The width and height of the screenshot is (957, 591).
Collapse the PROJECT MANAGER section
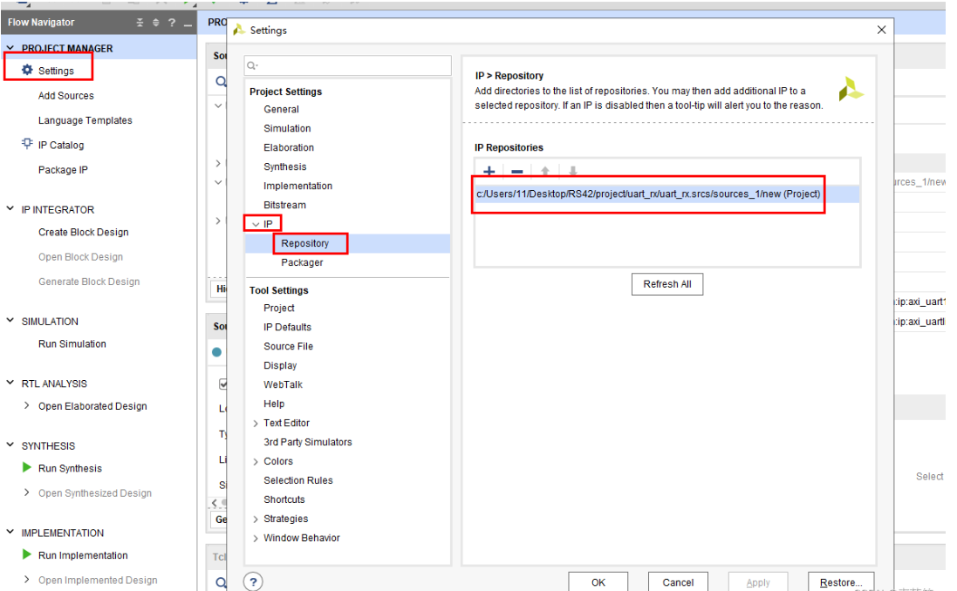point(10,48)
